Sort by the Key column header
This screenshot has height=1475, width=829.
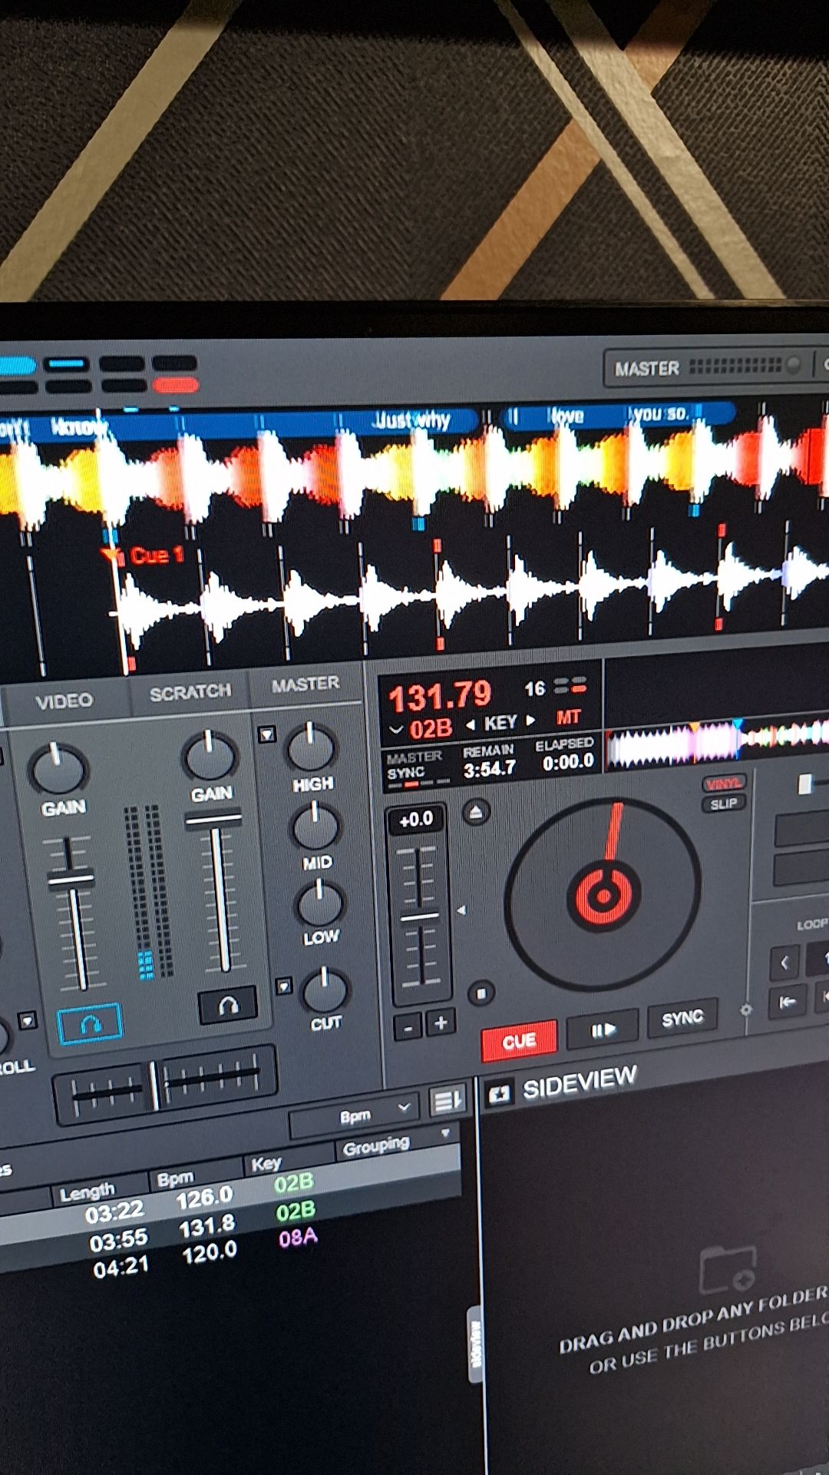click(x=266, y=1164)
